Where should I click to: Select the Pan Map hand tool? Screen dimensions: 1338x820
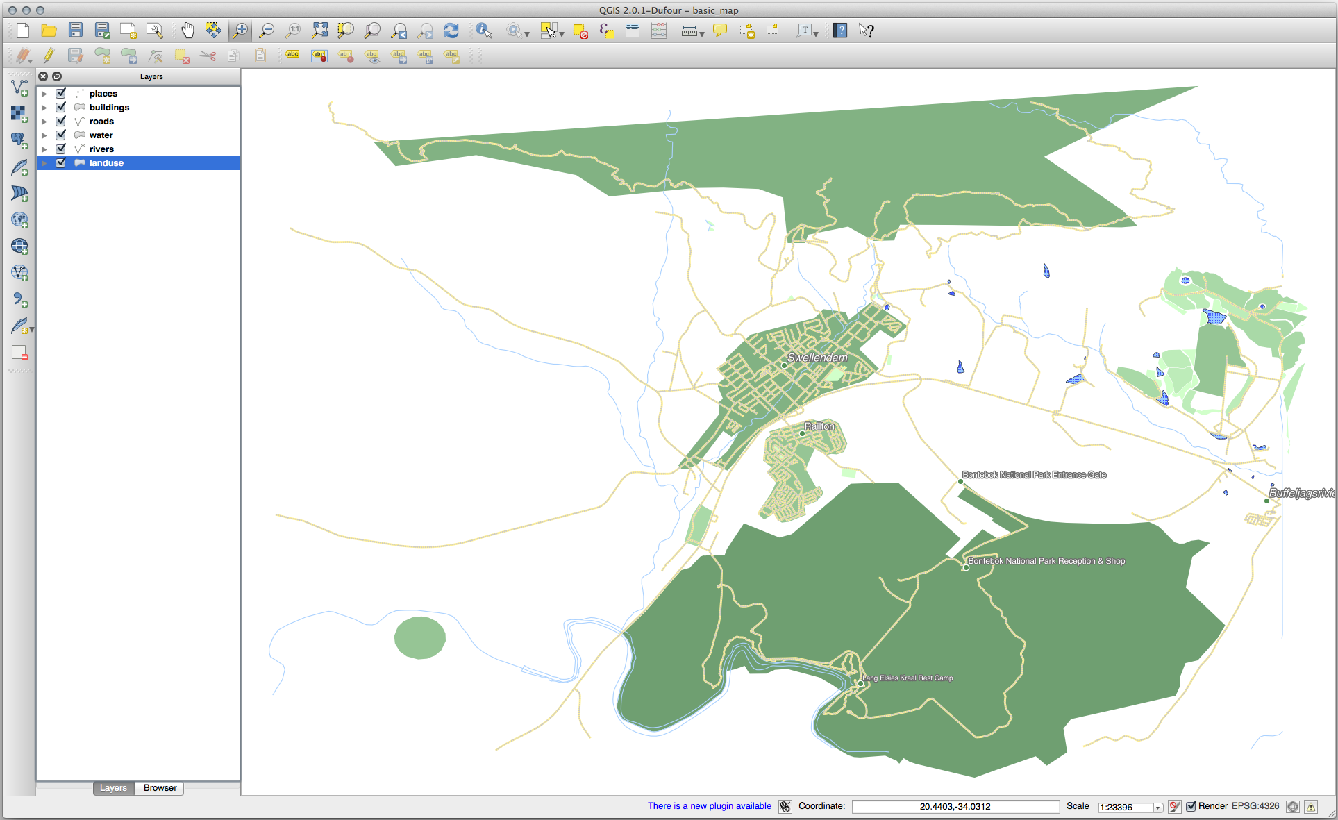click(187, 30)
